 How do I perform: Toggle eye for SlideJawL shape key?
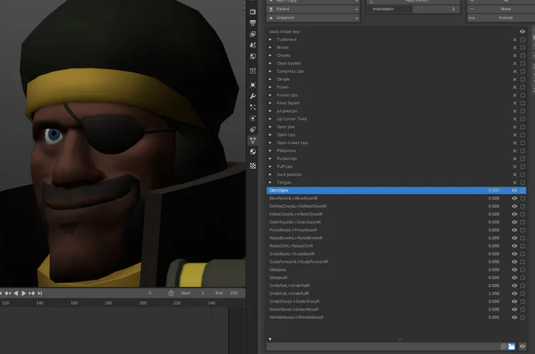coord(514,270)
